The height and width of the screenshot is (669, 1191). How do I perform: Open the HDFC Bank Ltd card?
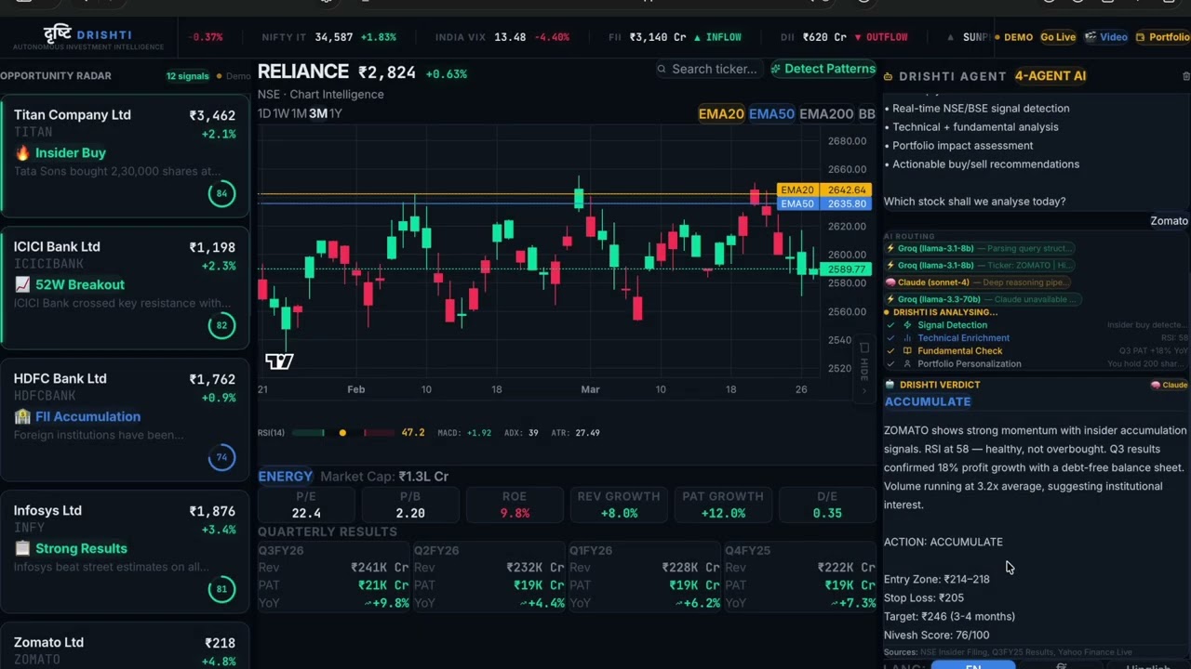coord(125,419)
